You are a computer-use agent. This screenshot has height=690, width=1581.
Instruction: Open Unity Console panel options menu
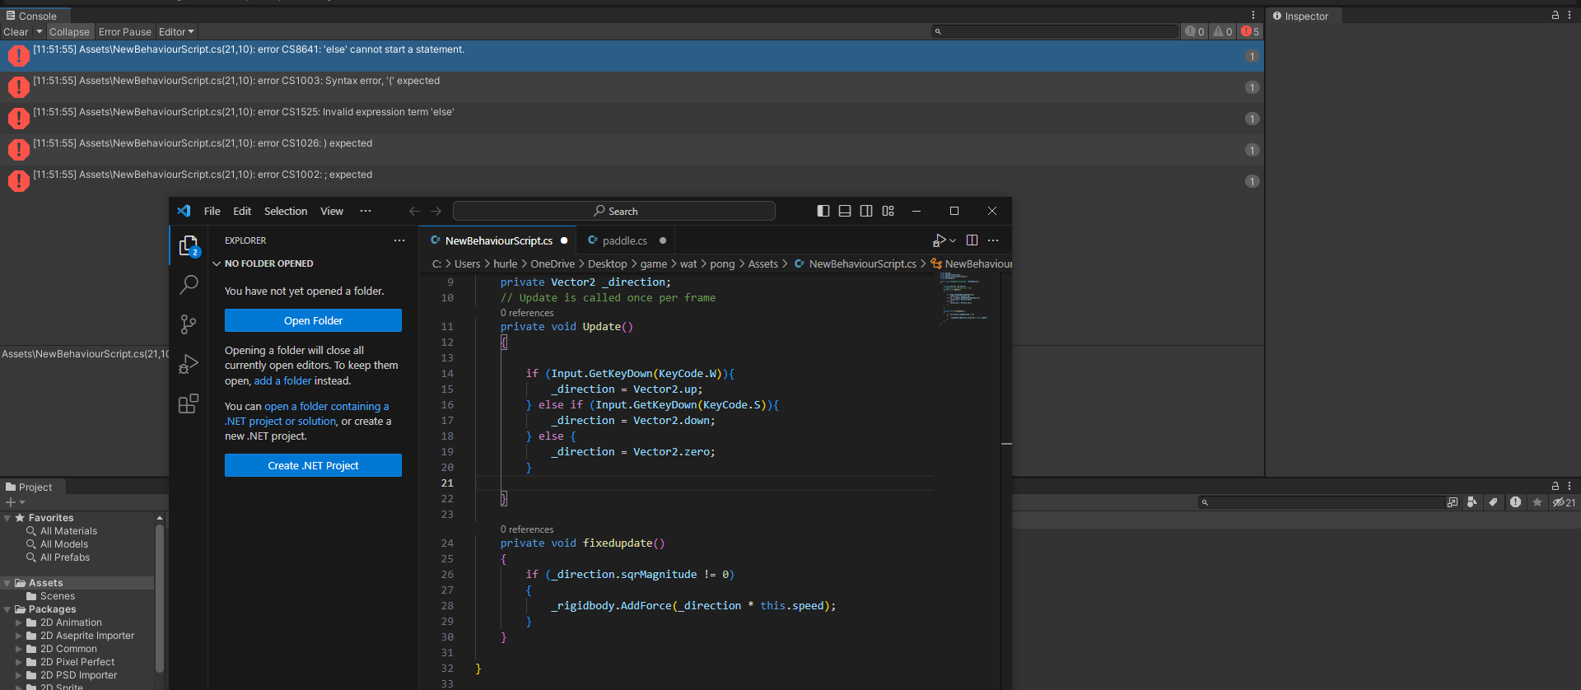[x=1253, y=15]
